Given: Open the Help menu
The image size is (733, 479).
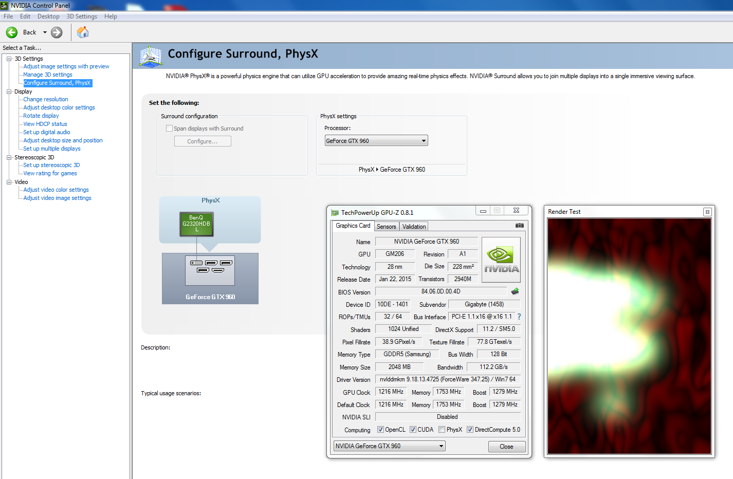Looking at the screenshot, I should click(x=111, y=16).
